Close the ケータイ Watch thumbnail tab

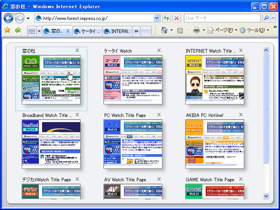pos(159,50)
